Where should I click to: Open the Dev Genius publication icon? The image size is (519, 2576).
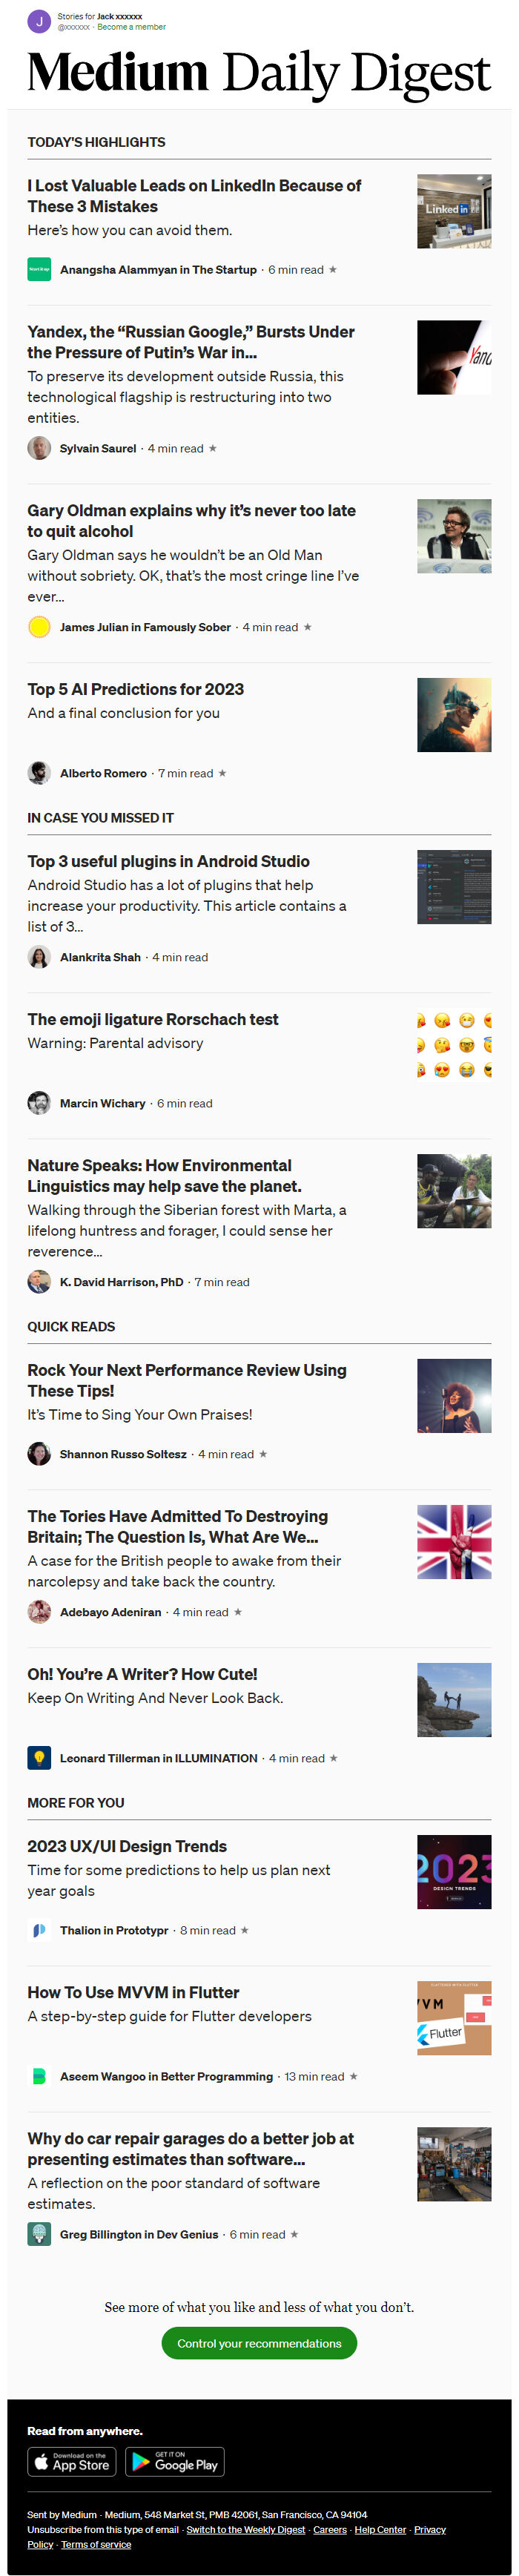39,2234
